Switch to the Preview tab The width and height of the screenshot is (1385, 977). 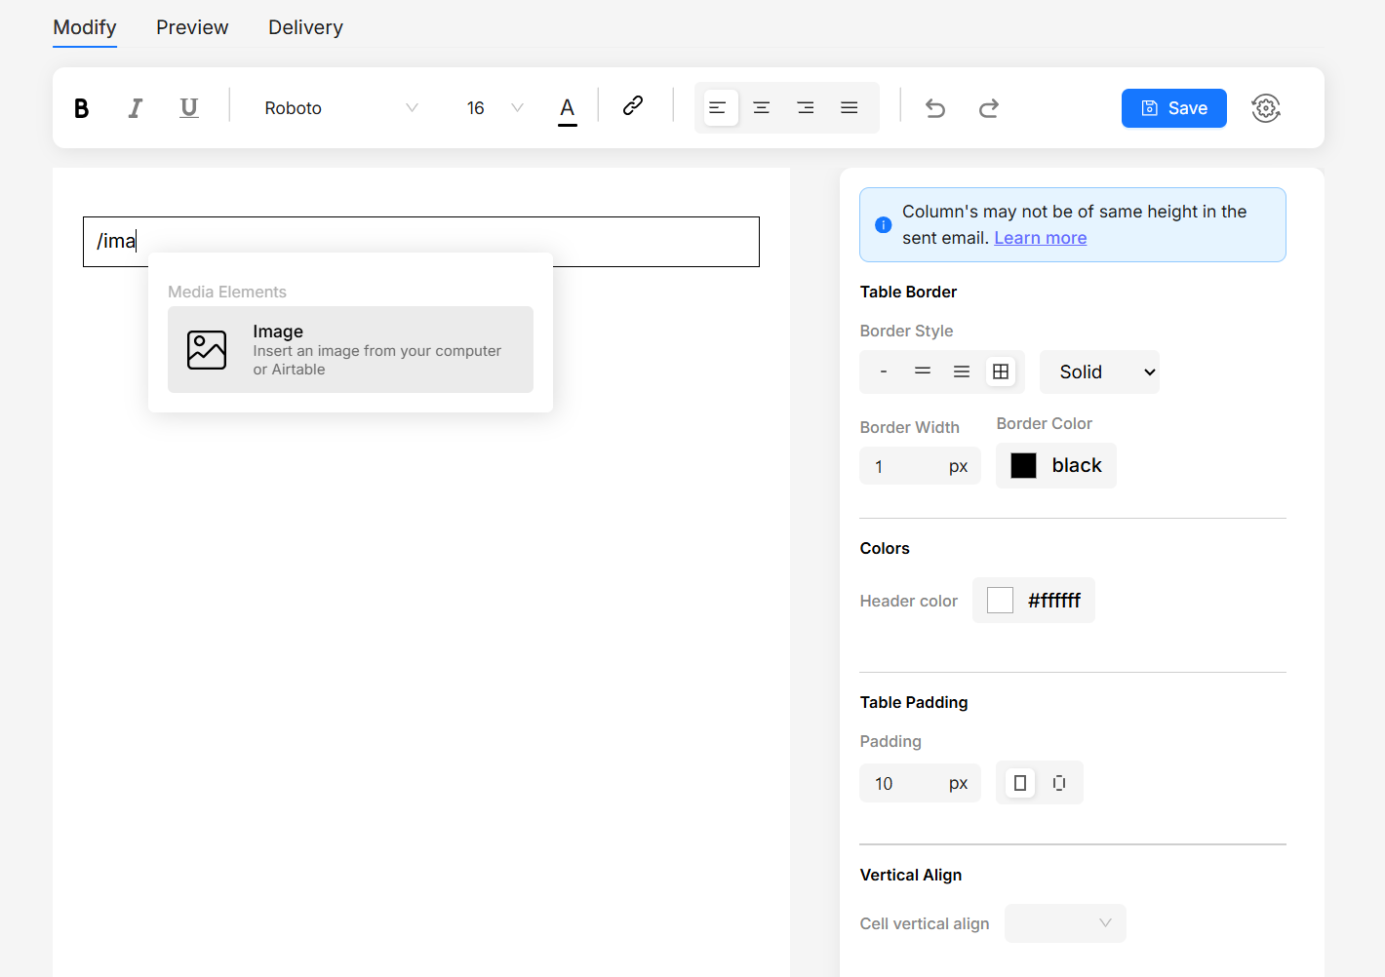click(x=192, y=27)
